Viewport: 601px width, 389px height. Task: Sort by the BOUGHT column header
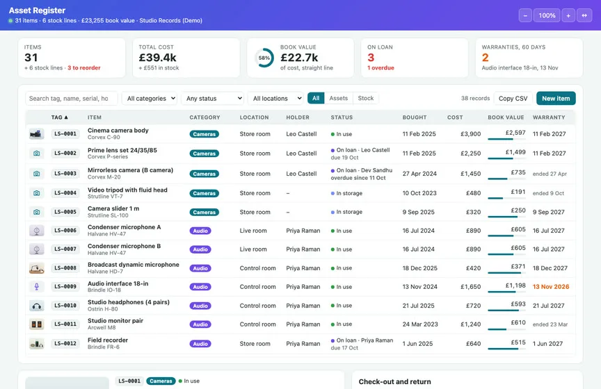415,117
